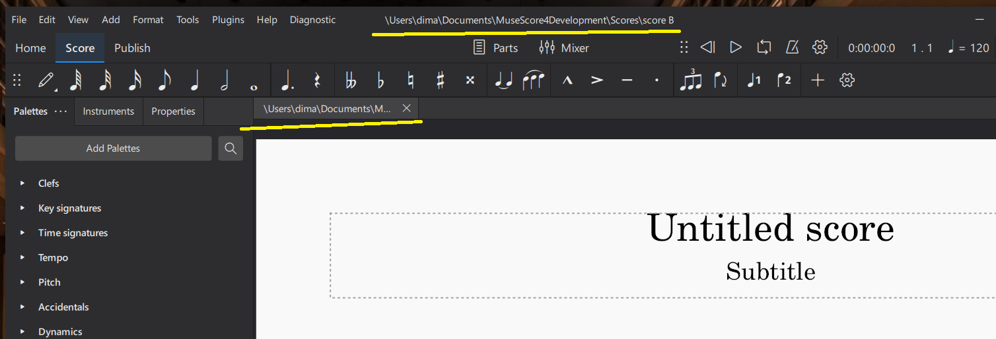
Task: Open the File menu
Action: [x=19, y=20]
